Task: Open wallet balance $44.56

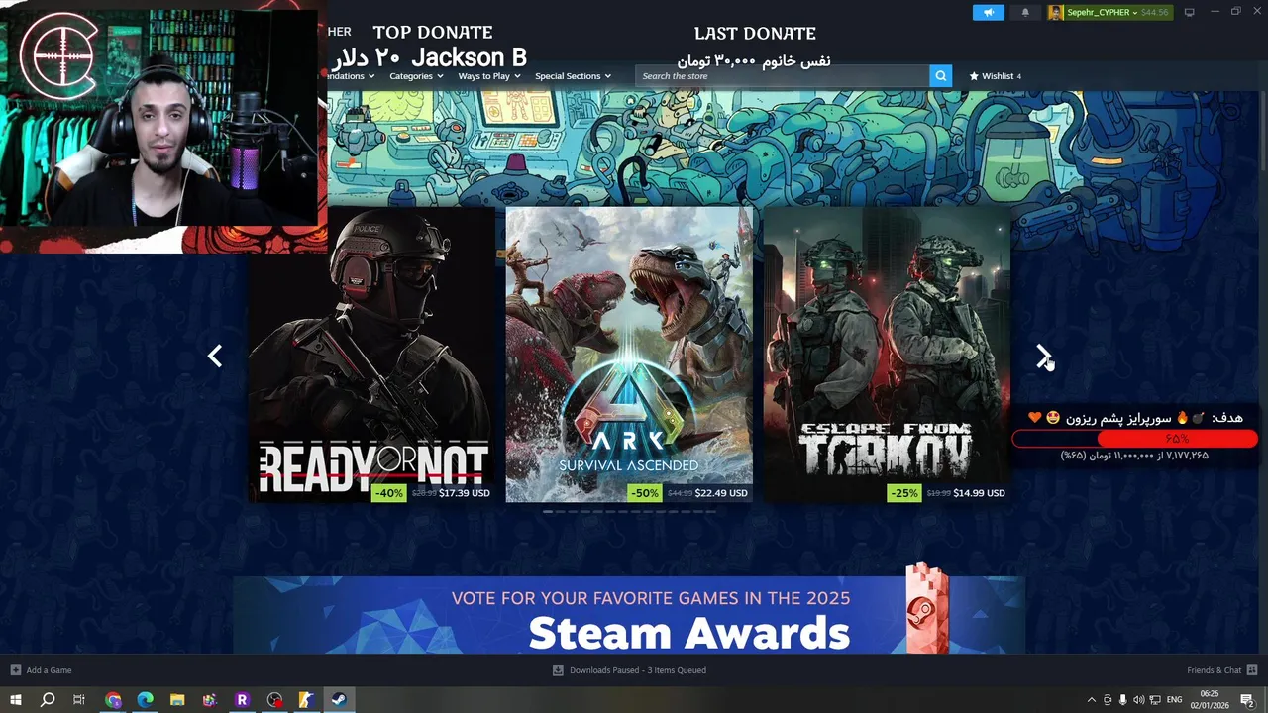Action: click(1155, 12)
